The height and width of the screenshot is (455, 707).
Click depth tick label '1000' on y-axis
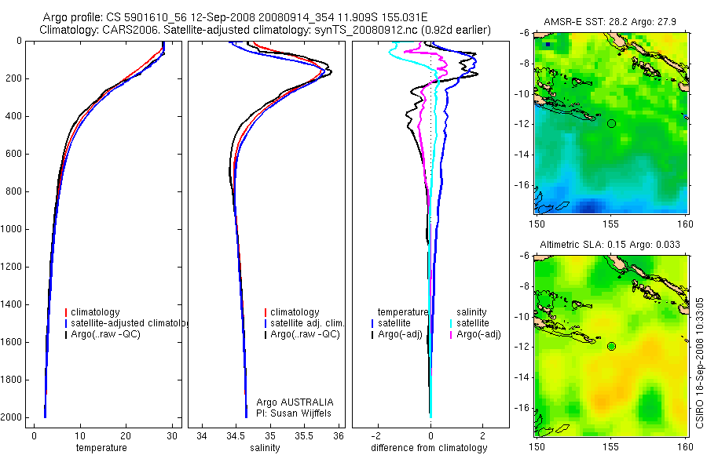coord(12,229)
